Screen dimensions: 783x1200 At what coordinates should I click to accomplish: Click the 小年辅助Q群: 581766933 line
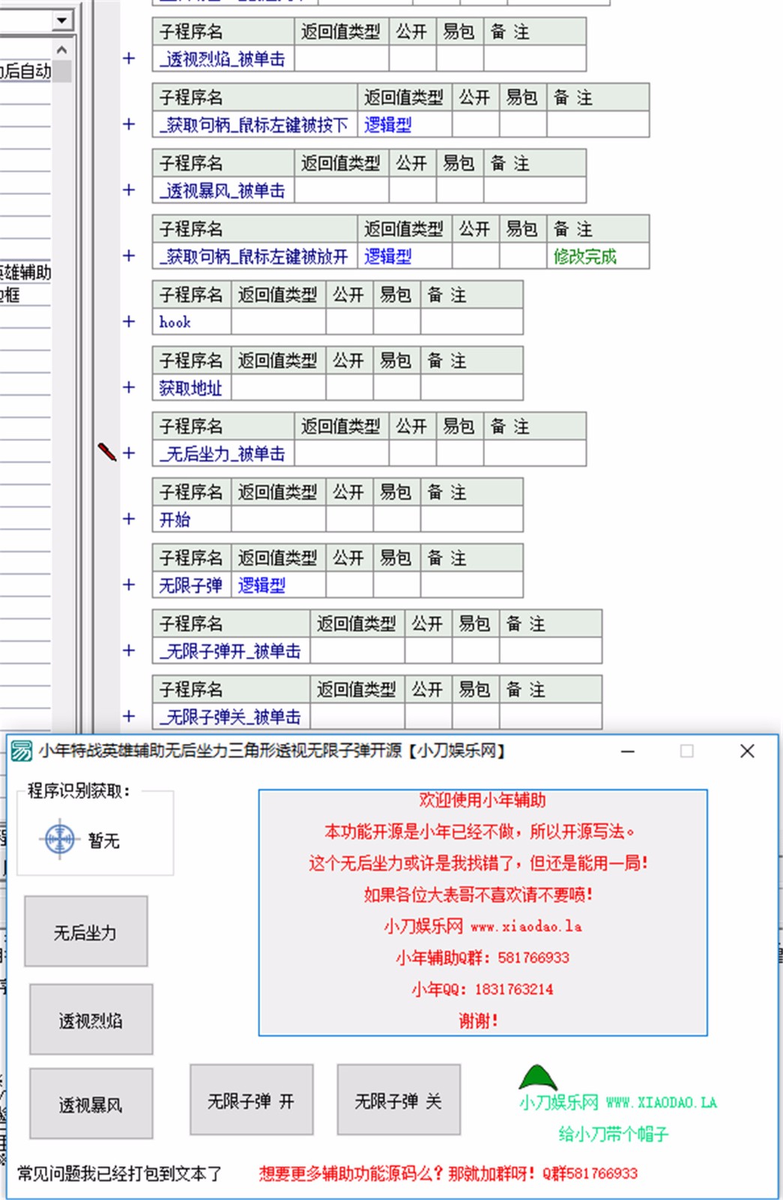coord(483,957)
